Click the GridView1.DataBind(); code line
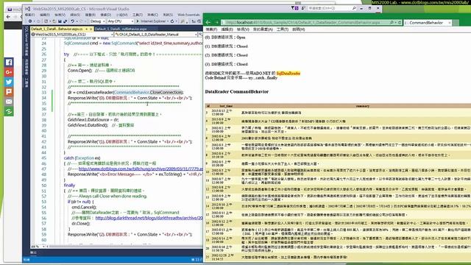The height and width of the screenshot is (265, 471). click(88, 125)
